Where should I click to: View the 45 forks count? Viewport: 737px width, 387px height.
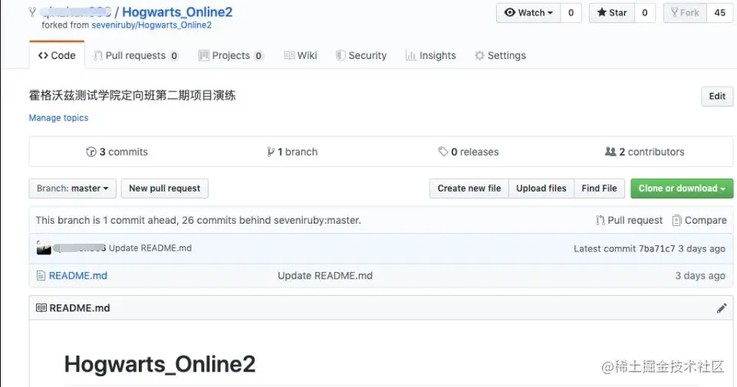[x=719, y=13]
